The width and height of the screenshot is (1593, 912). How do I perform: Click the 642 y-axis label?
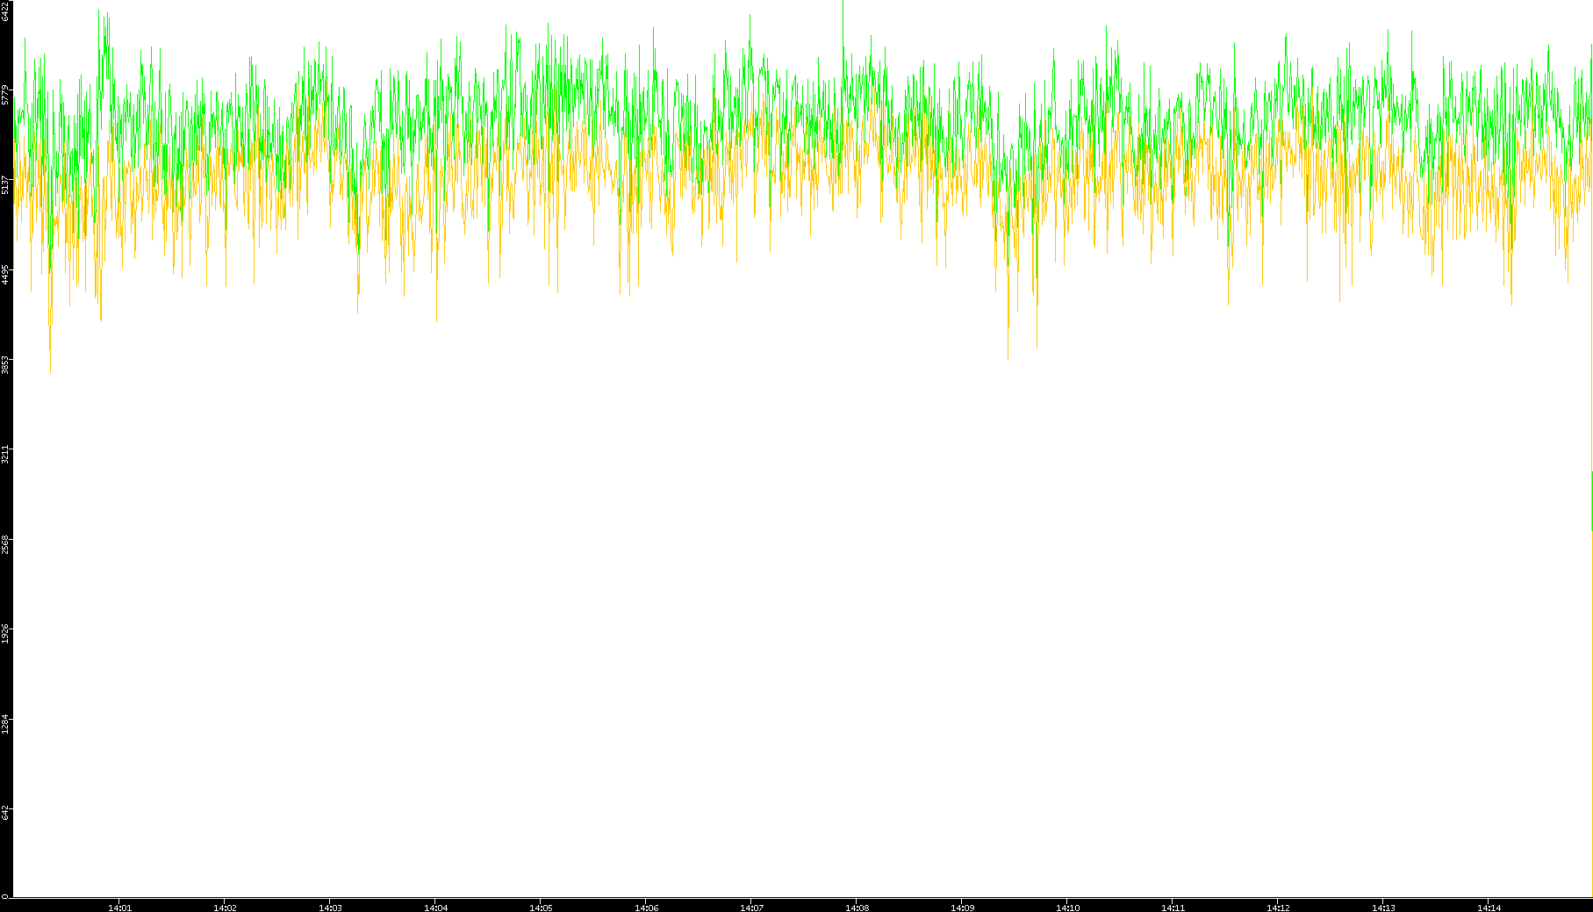5,813
